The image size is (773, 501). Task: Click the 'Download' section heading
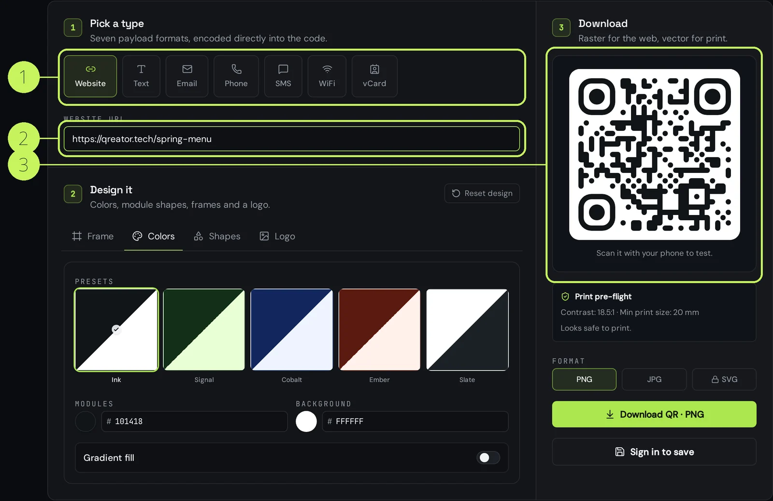(603, 24)
